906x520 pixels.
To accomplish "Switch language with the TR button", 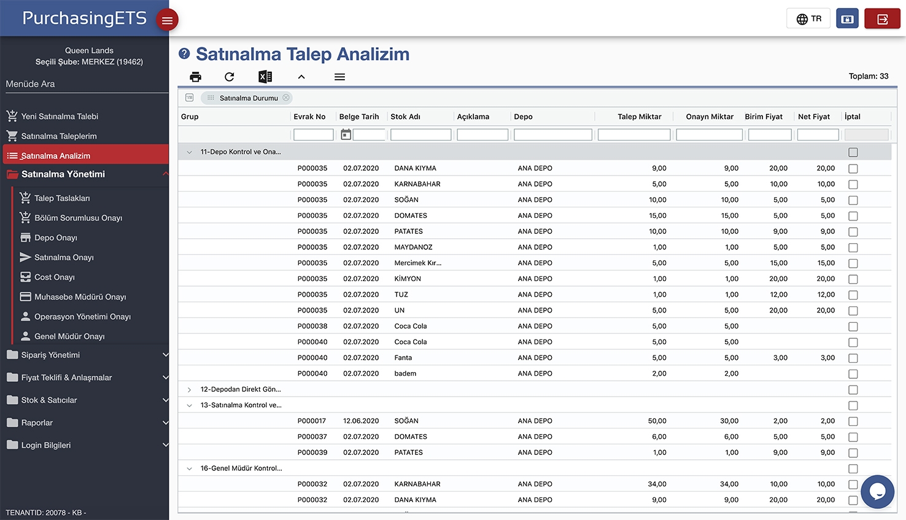I will click(808, 19).
